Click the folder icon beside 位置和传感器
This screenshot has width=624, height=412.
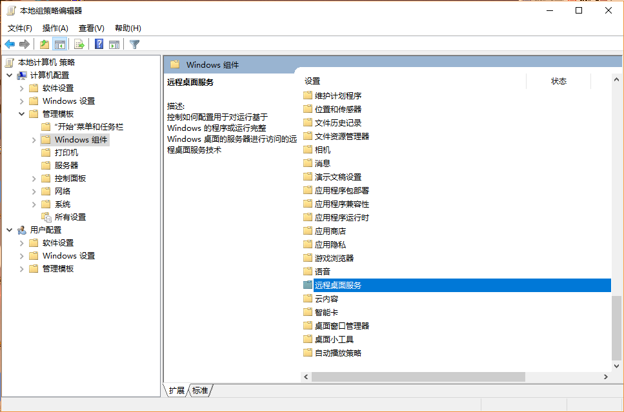point(308,109)
